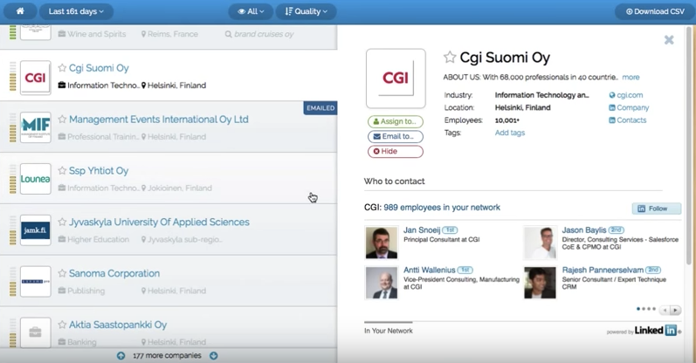Viewport: 696px width, 363px height.
Task: Click the Assign to button
Action: [x=395, y=121]
